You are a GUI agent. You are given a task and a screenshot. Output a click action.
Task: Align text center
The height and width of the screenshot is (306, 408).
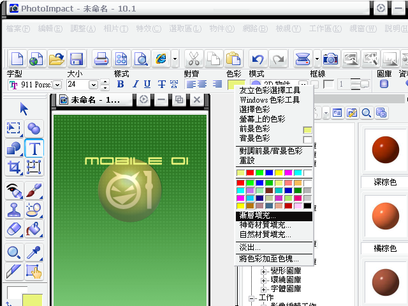click(202, 84)
